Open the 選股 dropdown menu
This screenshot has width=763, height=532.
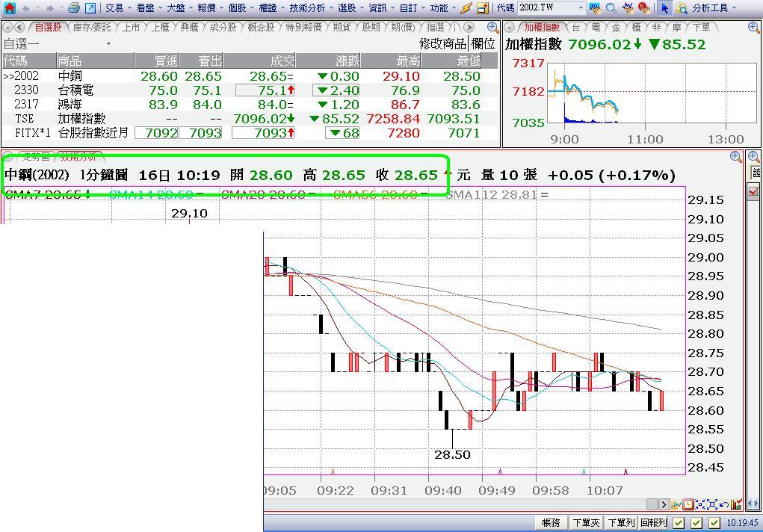350,7
